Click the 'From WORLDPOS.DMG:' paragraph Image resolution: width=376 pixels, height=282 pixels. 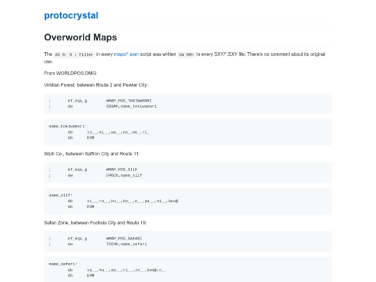tap(70, 73)
